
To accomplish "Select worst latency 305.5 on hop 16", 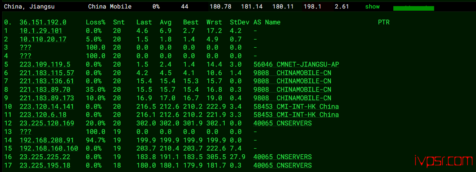I will coord(216,157).
